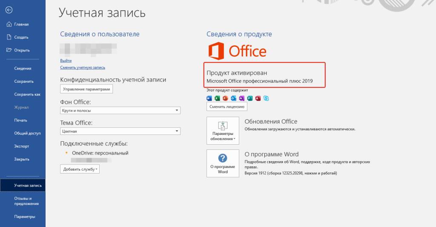Click the back arrow to exit Backstage
The image size is (436, 227).
click(x=9, y=10)
